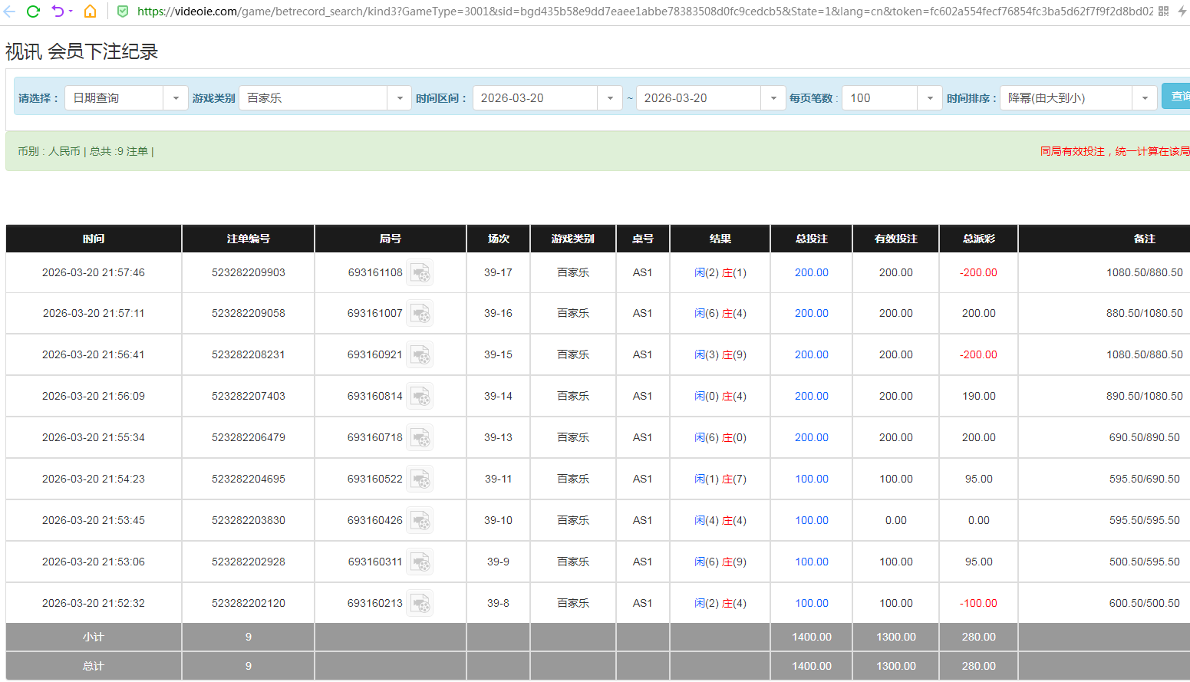Open the start date 2026-03-20 dropdown

(x=609, y=98)
